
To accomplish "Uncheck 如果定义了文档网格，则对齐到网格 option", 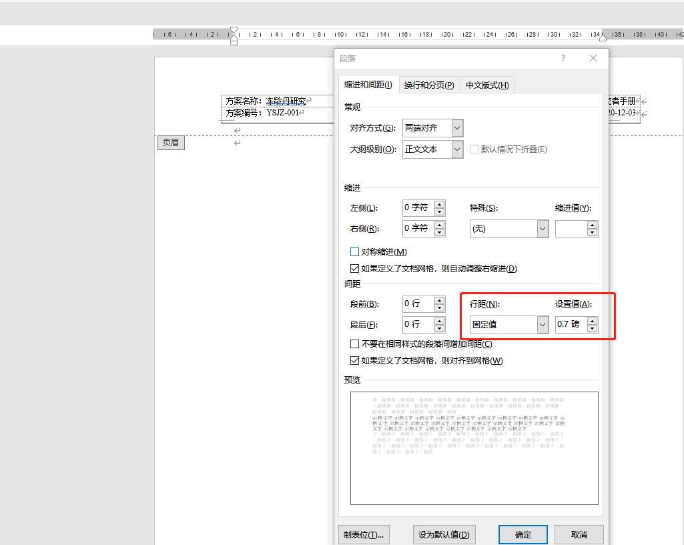I will point(355,361).
